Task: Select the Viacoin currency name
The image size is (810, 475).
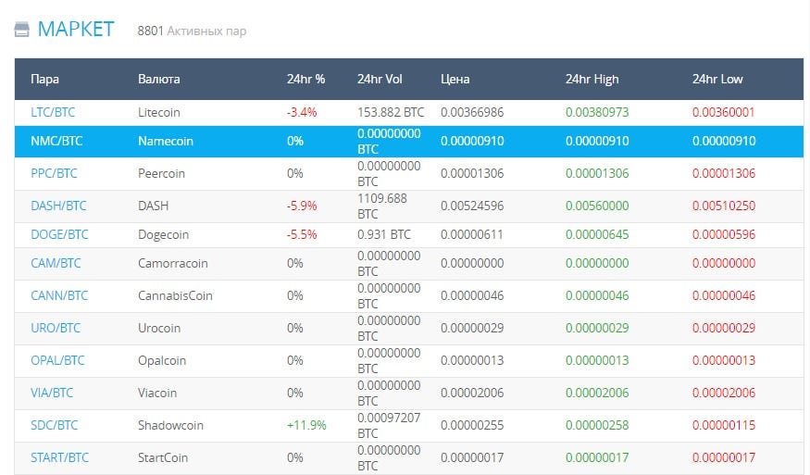Action: coord(157,393)
